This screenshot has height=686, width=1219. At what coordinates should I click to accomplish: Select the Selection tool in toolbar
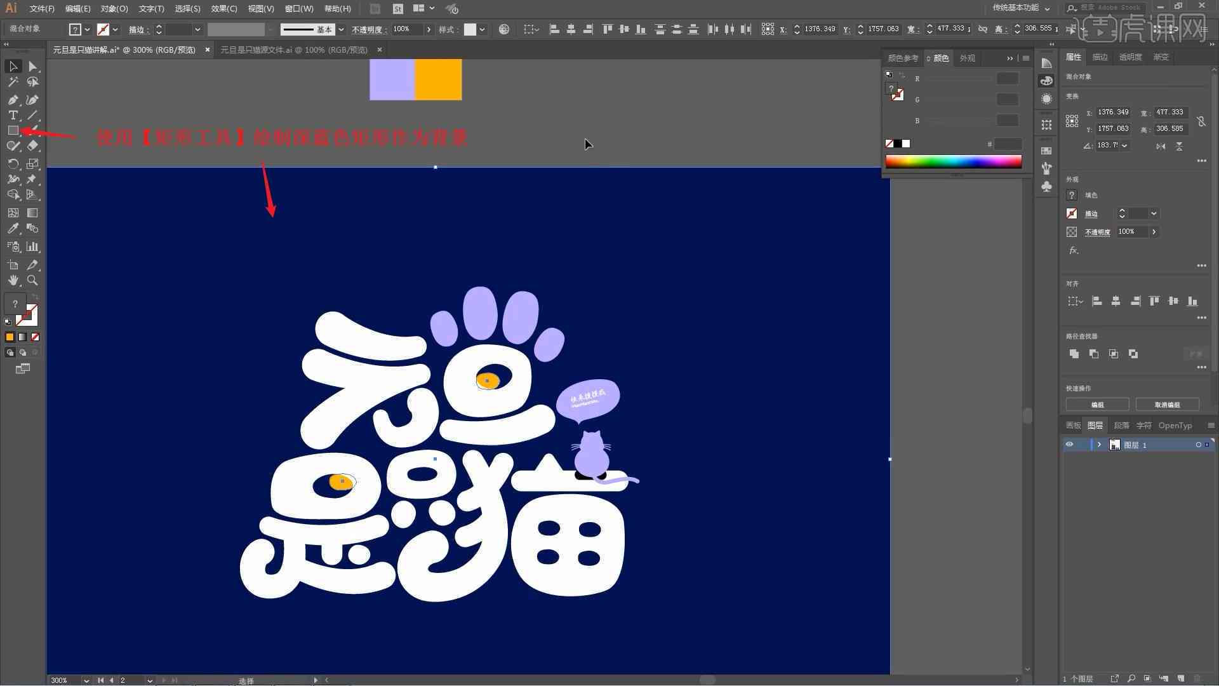(11, 65)
